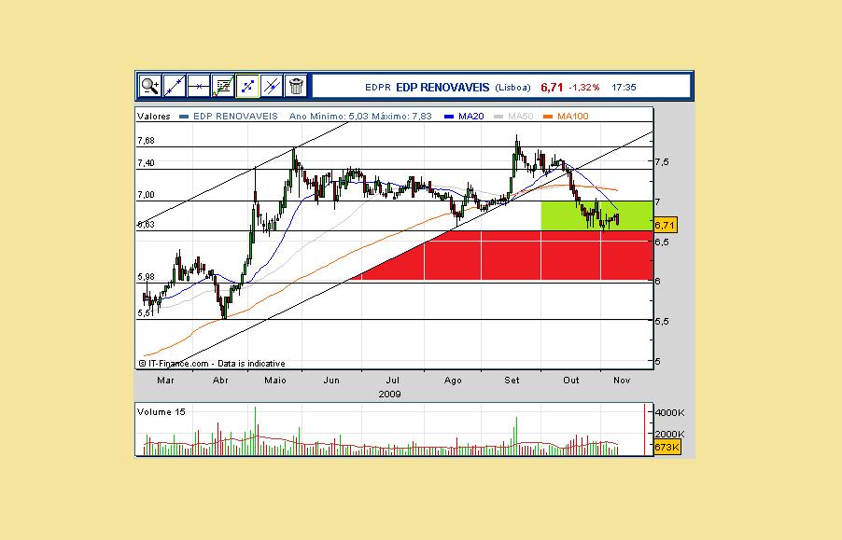Select the parallel lines channel tool
Screen dimensions: 842x540
[272, 86]
